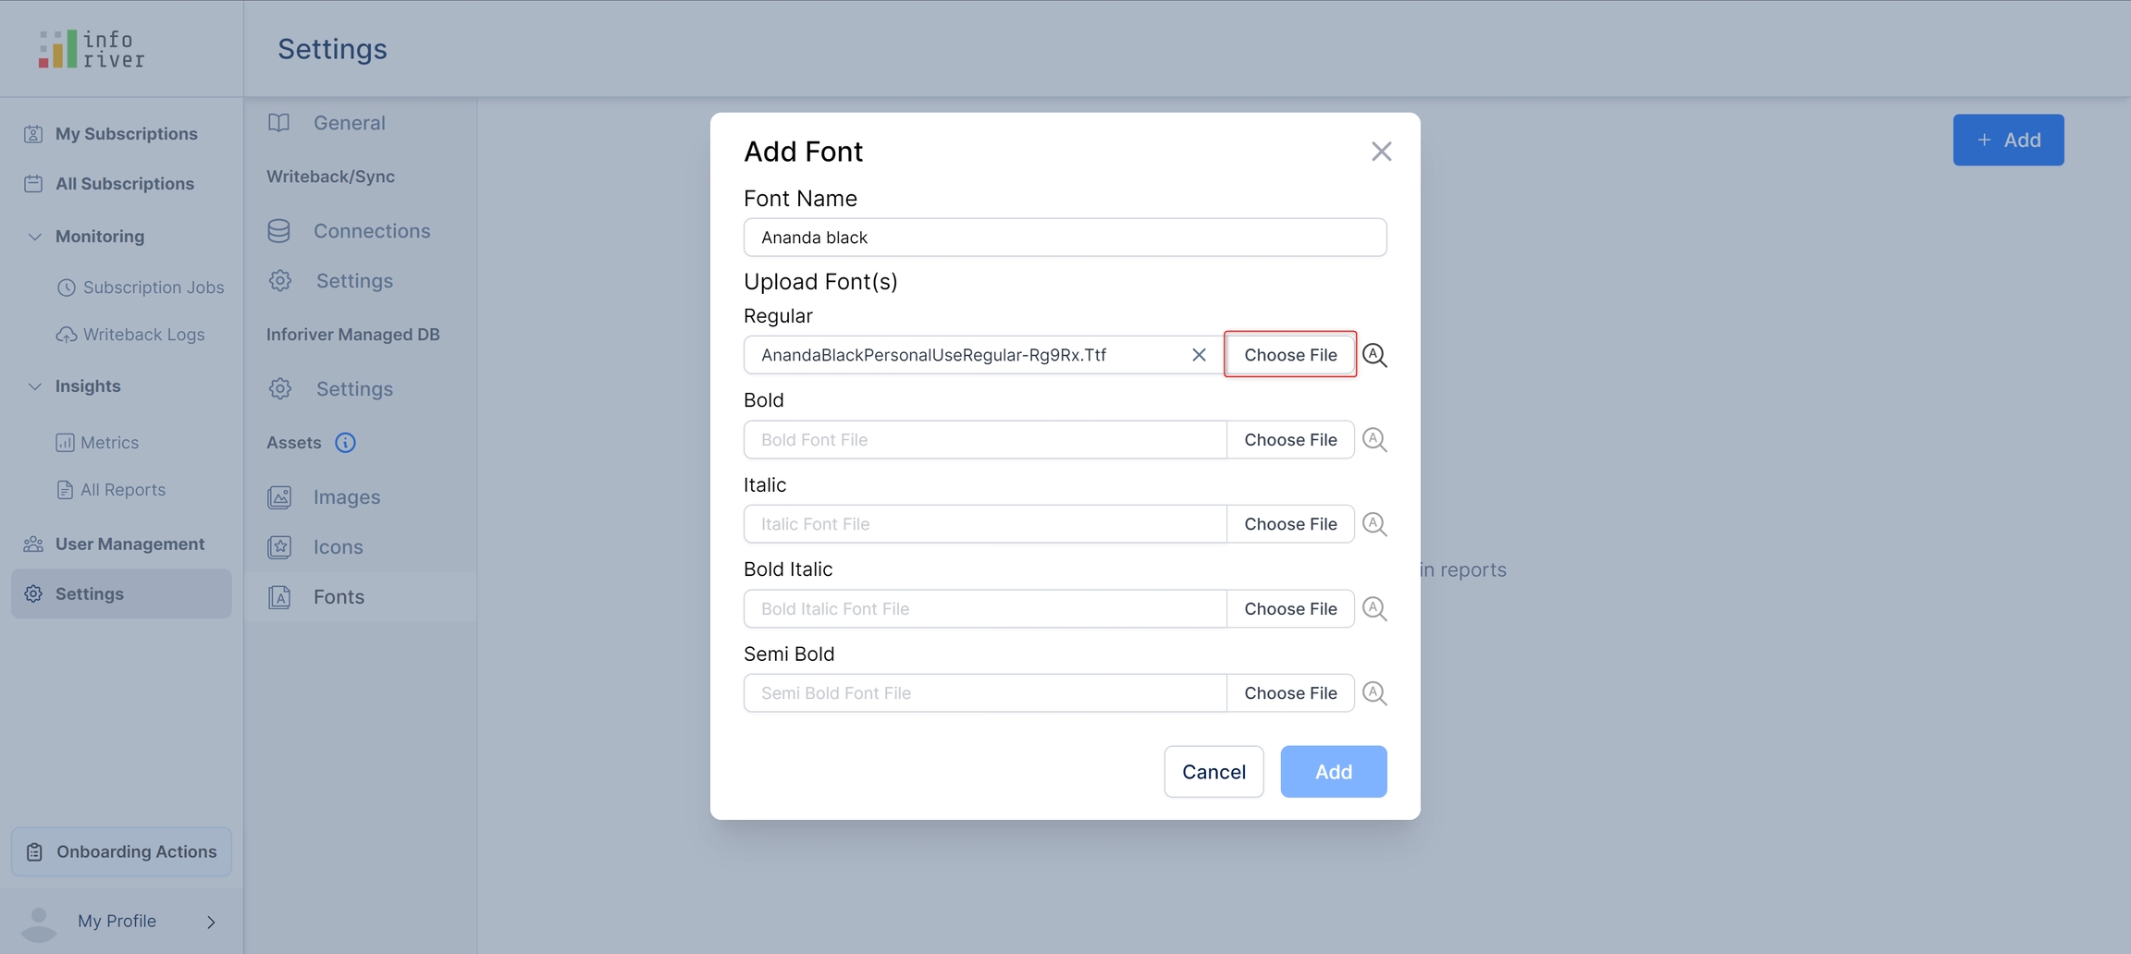Open the Connections settings
Image resolution: width=2131 pixels, height=954 pixels.
tap(371, 231)
